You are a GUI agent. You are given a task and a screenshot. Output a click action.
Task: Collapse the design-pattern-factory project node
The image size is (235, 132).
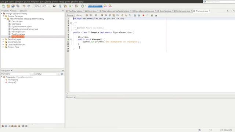1,14
